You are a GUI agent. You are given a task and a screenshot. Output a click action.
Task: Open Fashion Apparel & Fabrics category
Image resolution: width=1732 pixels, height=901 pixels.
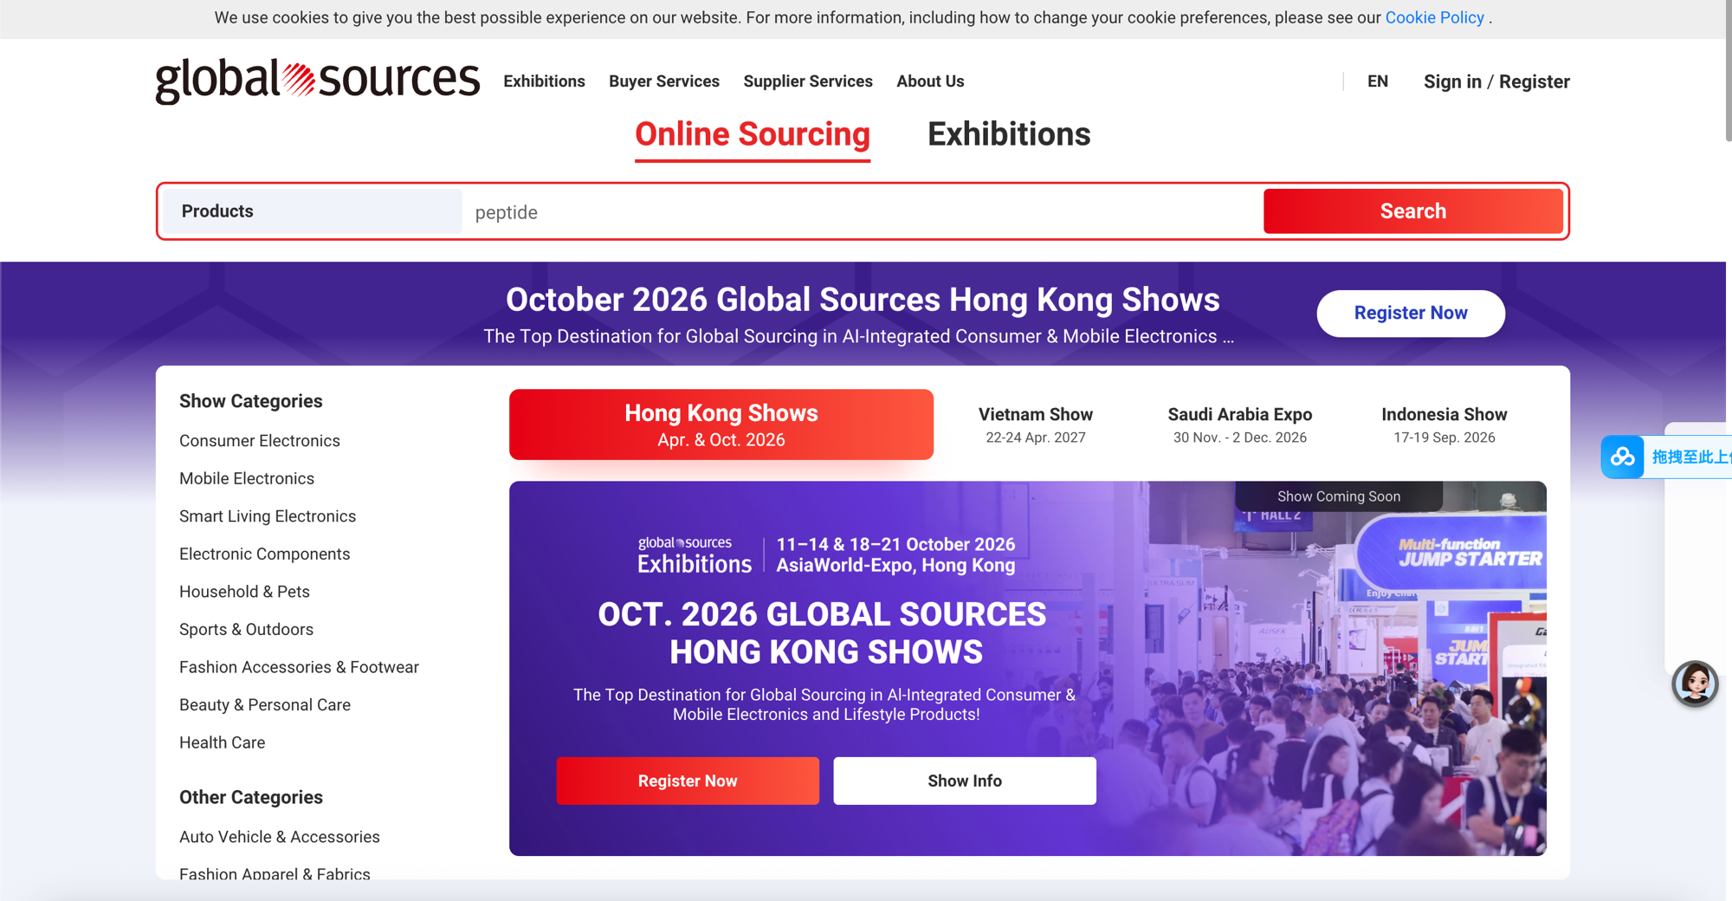[275, 873]
